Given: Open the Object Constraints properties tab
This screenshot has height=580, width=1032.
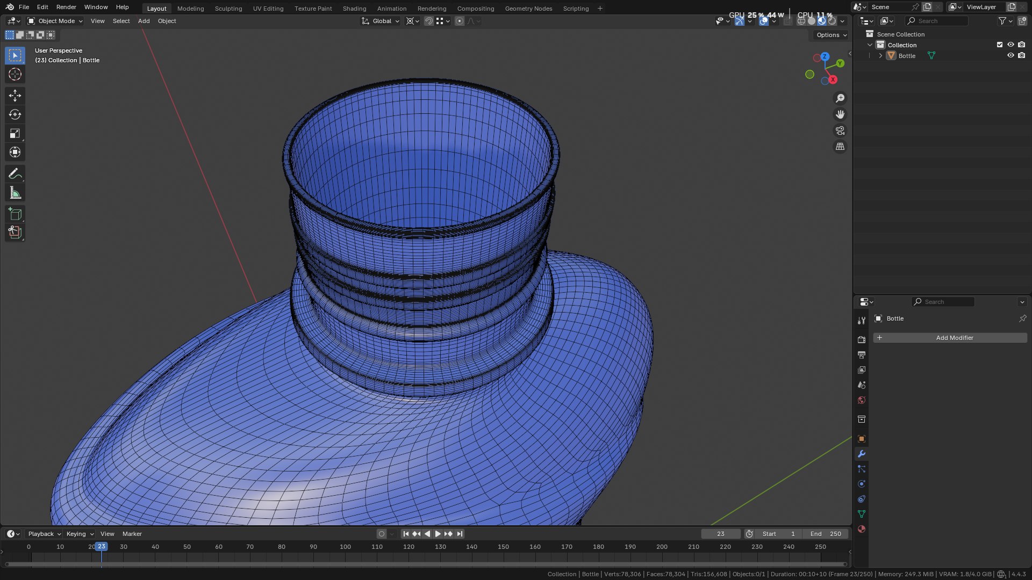Looking at the screenshot, I should [x=862, y=499].
